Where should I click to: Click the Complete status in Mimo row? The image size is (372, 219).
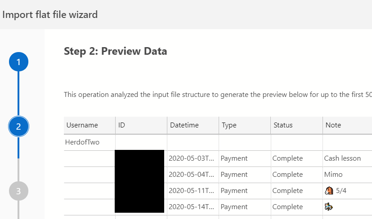click(x=287, y=175)
